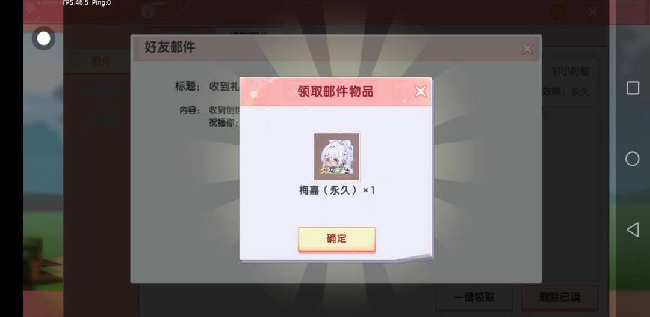Open the dimmed round info icon at top
Viewport: 650px width, 317px height.
tap(148, 13)
